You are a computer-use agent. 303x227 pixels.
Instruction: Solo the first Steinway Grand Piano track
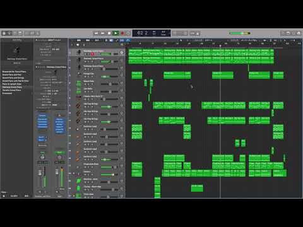[89, 54]
